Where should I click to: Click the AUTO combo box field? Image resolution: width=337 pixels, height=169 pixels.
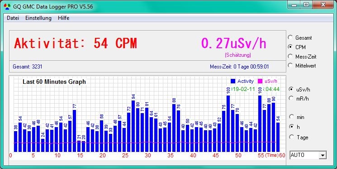point(308,155)
